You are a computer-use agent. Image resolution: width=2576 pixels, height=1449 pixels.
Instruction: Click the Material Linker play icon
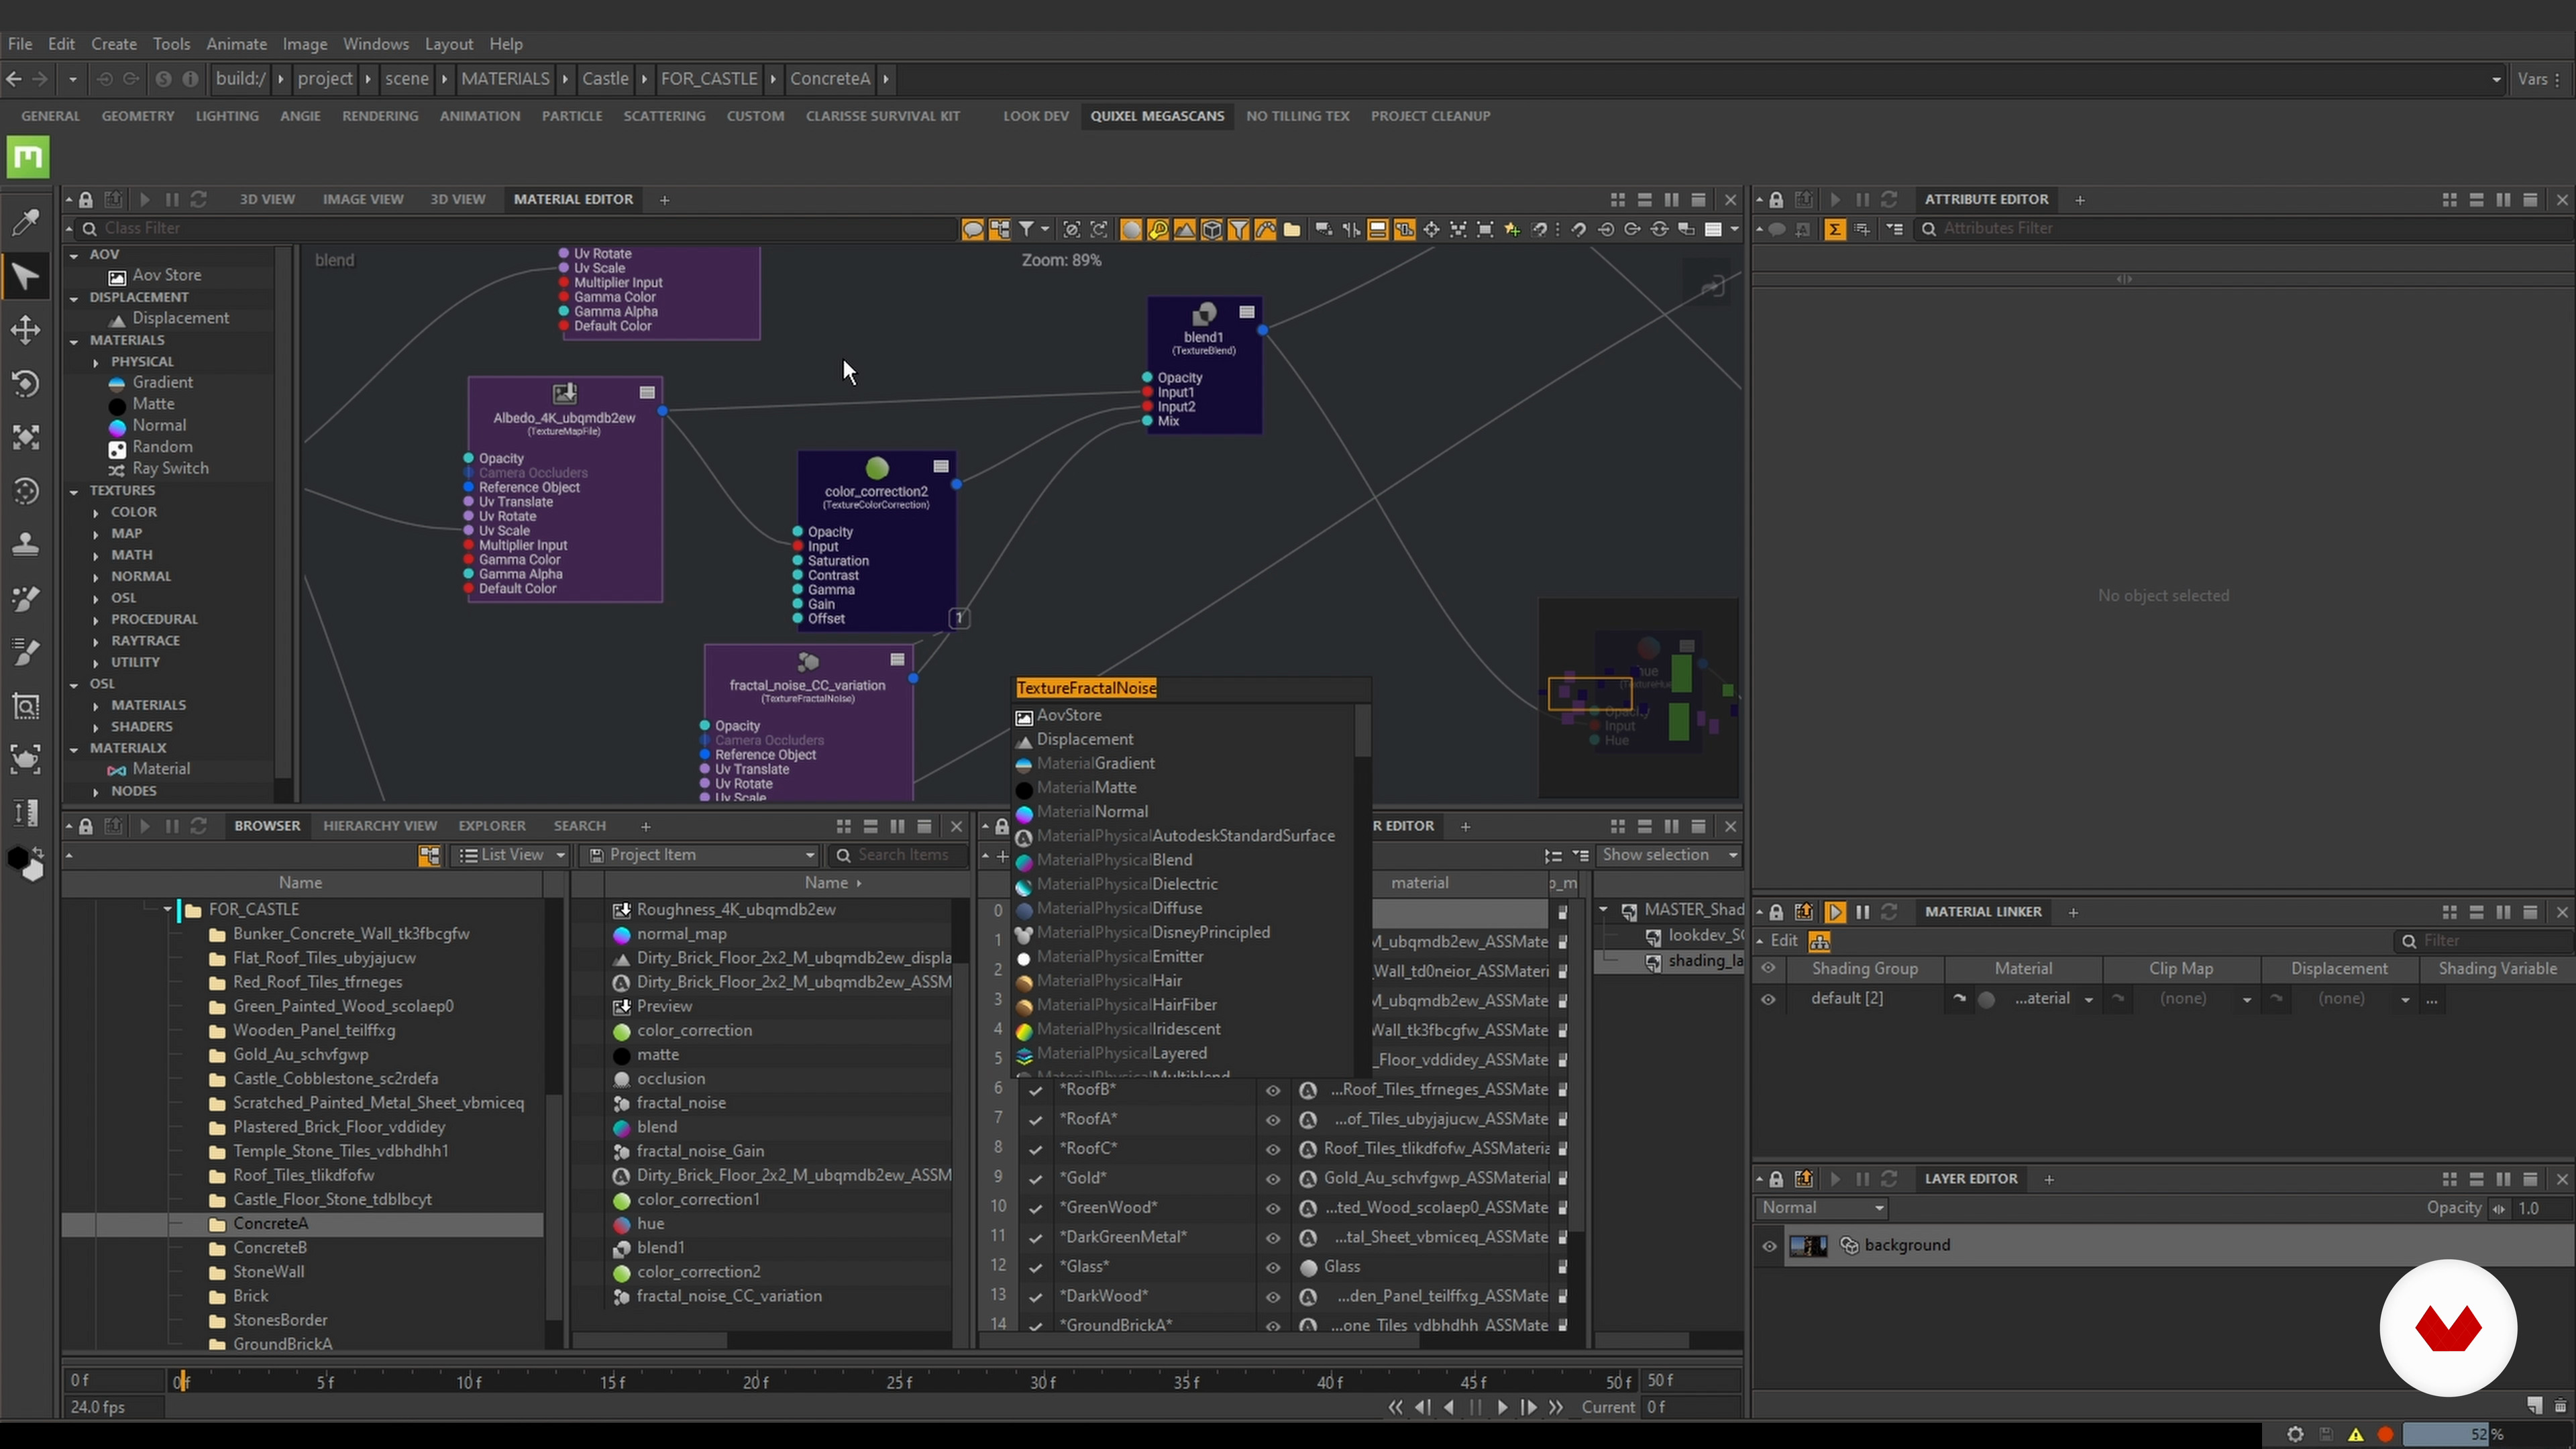tap(1835, 912)
